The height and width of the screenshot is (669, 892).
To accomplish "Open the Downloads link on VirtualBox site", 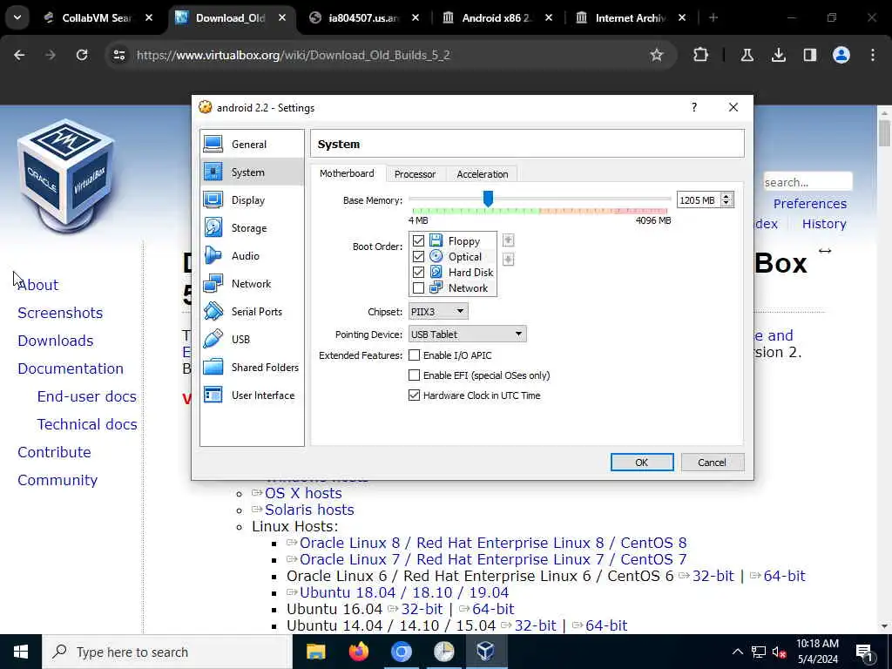I will point(56,341).
